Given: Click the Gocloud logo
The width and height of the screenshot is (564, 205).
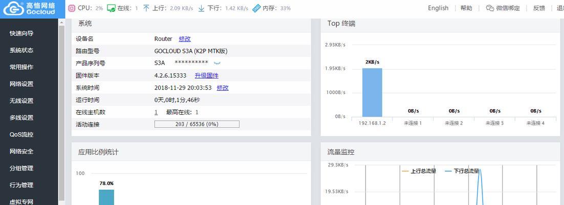Looking at the screenshot, I should point(30,9).
